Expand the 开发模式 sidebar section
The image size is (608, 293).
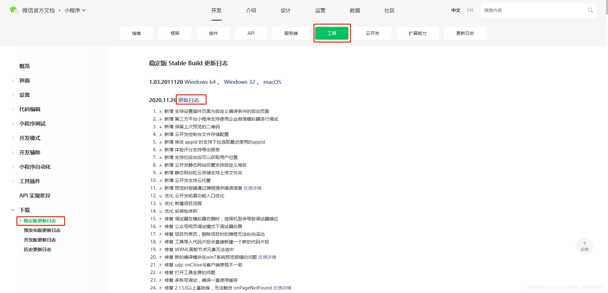tap(13, 138)
